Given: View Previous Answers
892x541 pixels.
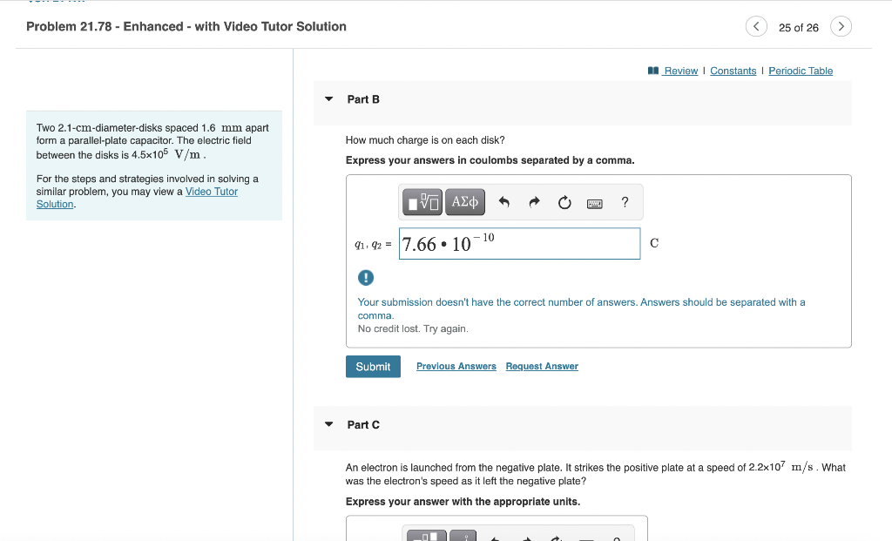Looking at the screenshot, I should (456, 367).
